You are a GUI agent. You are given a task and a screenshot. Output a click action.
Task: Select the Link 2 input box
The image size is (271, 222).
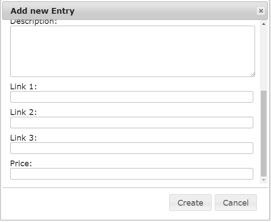tap(132, 122)
